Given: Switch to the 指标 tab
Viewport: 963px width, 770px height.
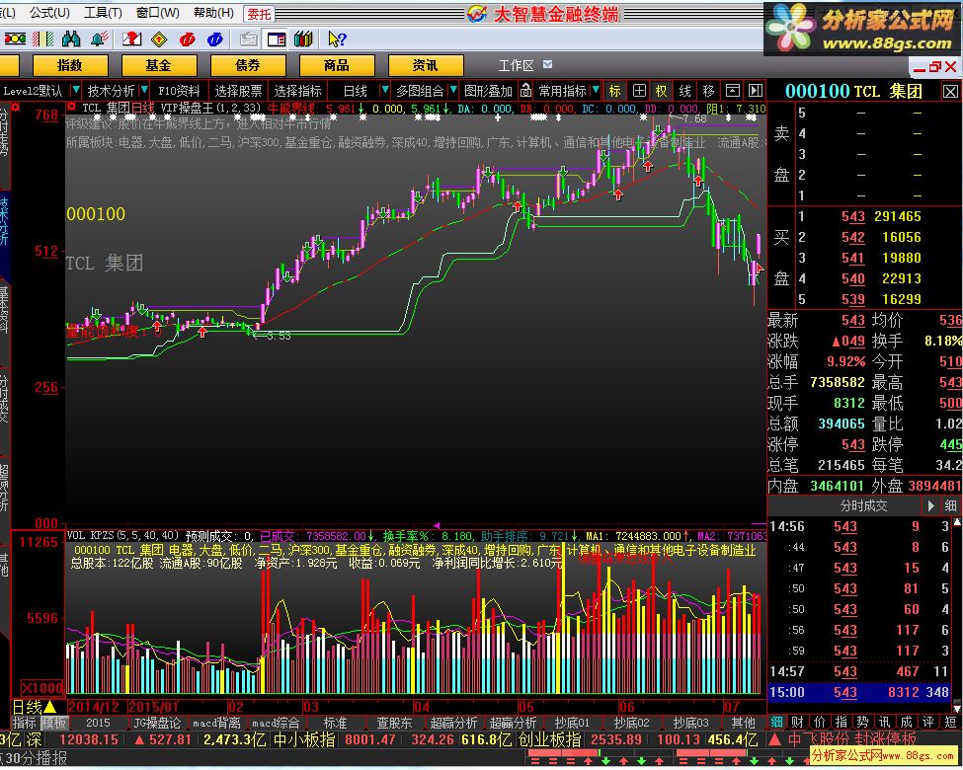Looking at the screenshot, I should click(x=25, y=723).
